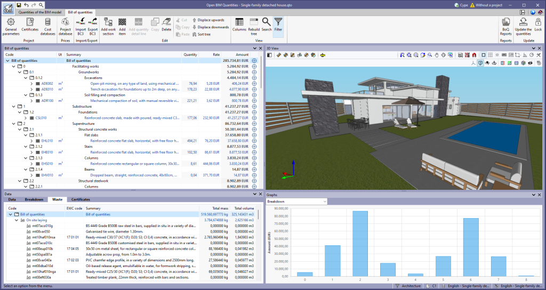Click the Lock icon in Update group
This screenshot has height=290, width=546.
point(538,26)
